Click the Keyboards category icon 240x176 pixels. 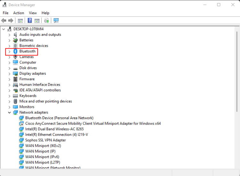coord(15,96)
